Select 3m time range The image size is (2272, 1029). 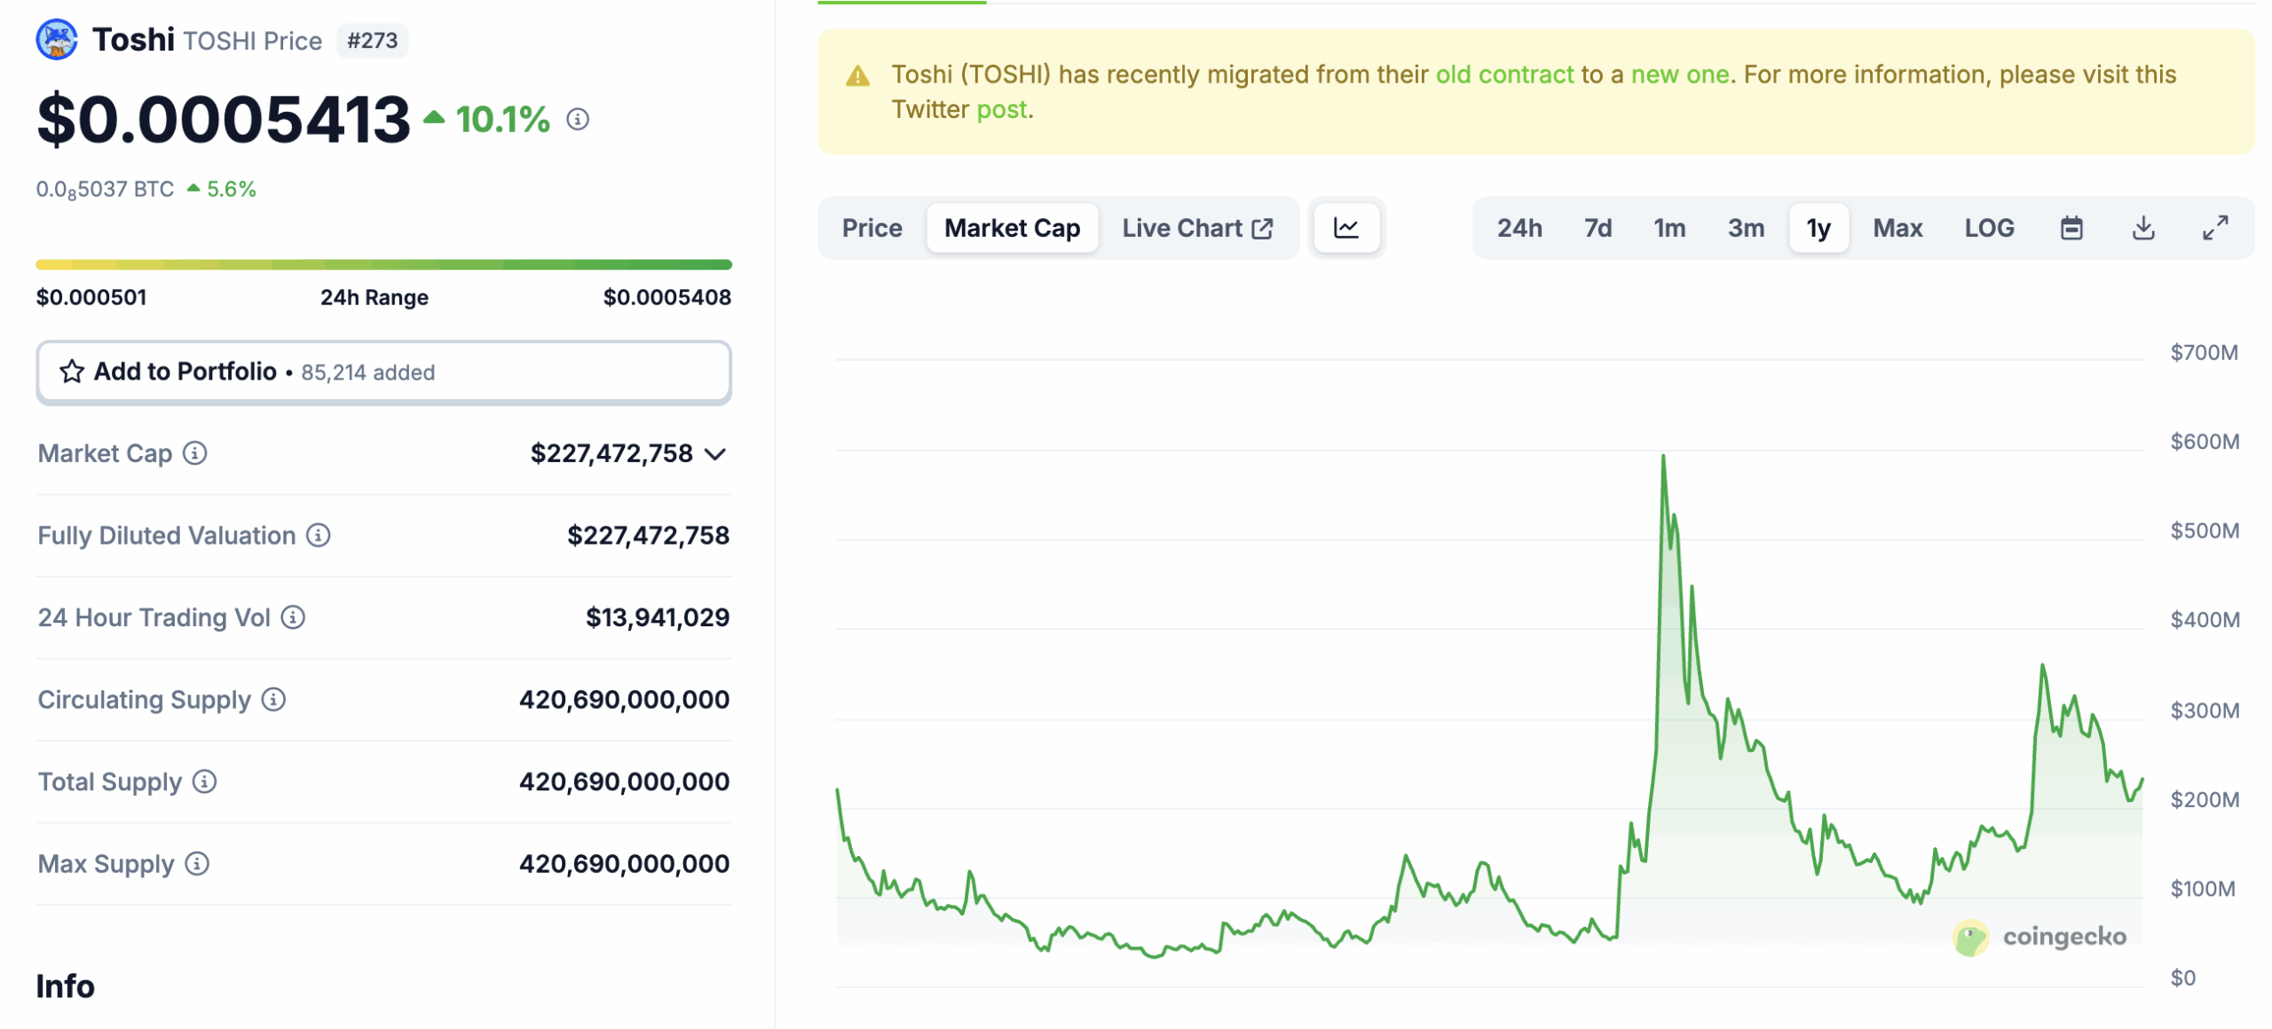(x=1746, y=228)
